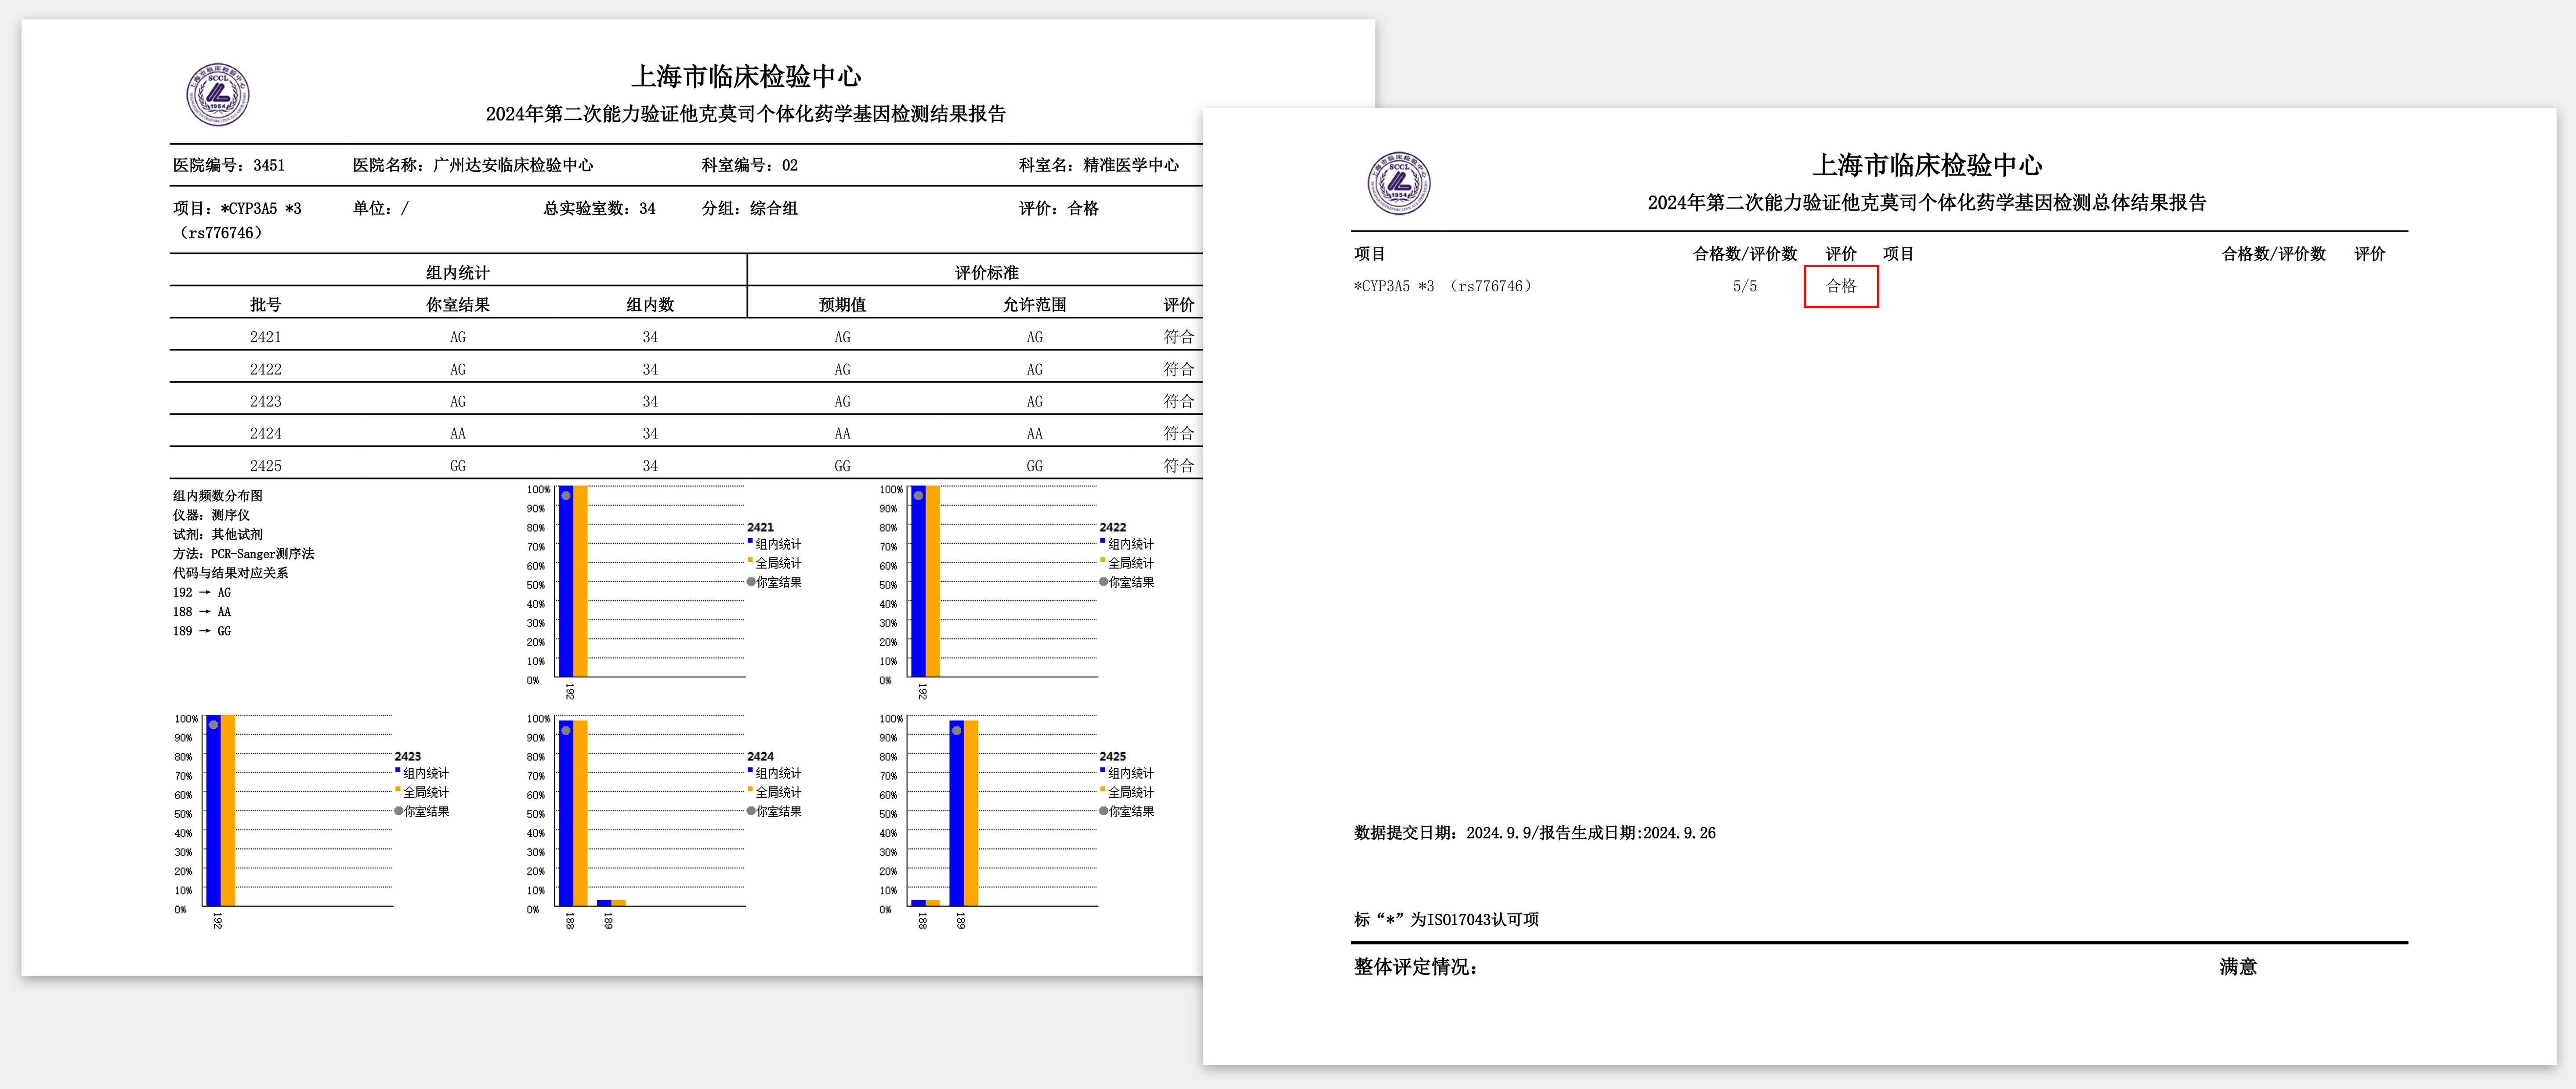Select the 允许范围 column header
This screenshot has width=2576, height=1089.
[1034, 304]
